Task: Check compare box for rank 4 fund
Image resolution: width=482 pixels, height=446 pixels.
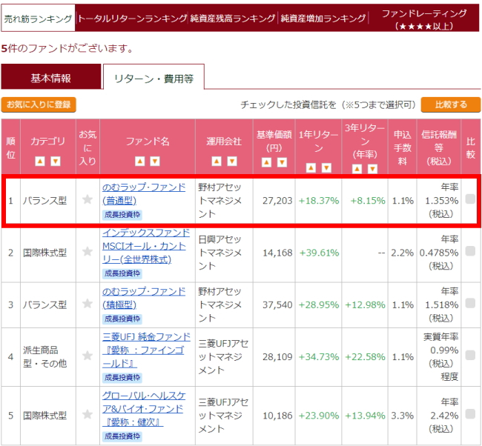Action: pos(470,356)
